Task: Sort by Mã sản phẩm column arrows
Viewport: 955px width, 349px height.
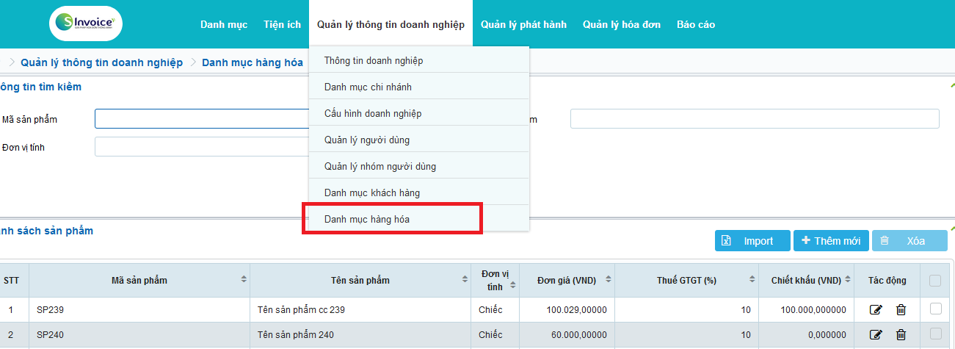Action: pos(243,280)
